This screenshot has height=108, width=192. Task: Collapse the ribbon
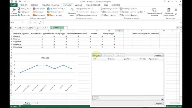point(180,18)
